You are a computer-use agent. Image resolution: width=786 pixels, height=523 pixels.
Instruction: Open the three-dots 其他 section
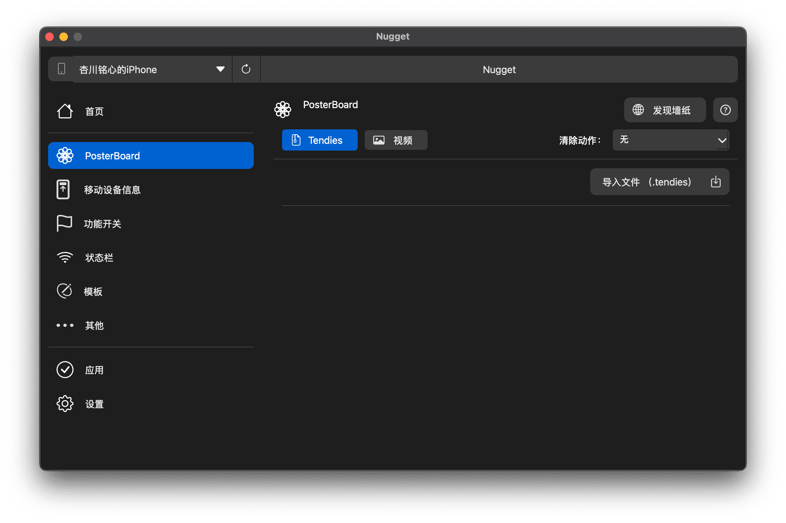(x=65, y=325)
